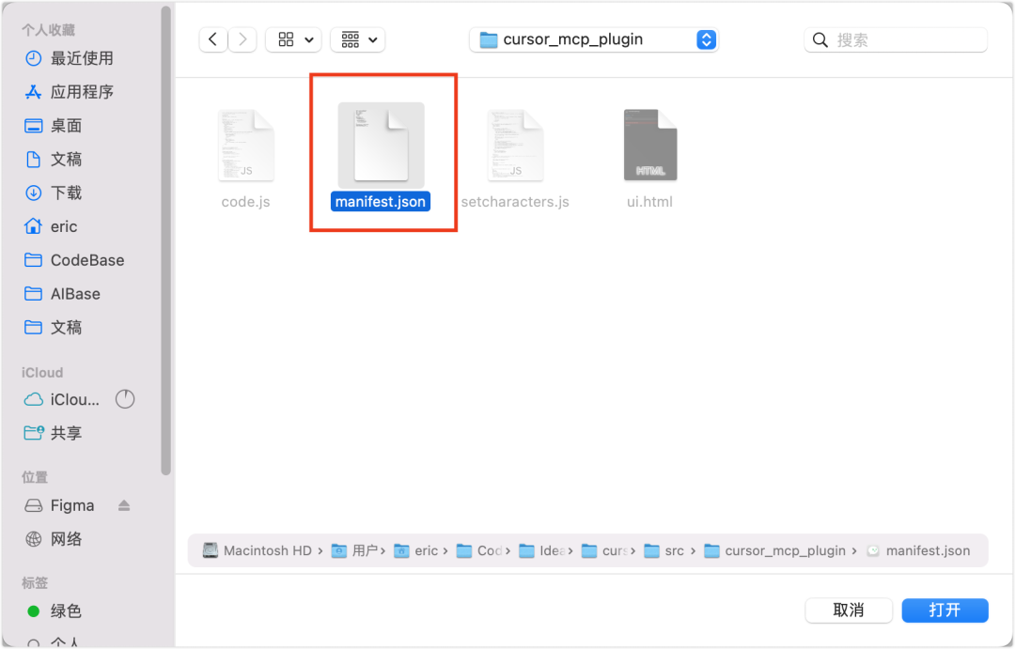Click the setcharacters.js filename label
The height and width of the screenshot is (649, 1015).
point(515,202)
